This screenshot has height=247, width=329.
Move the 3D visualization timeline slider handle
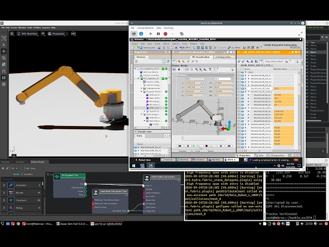point(182,138)
